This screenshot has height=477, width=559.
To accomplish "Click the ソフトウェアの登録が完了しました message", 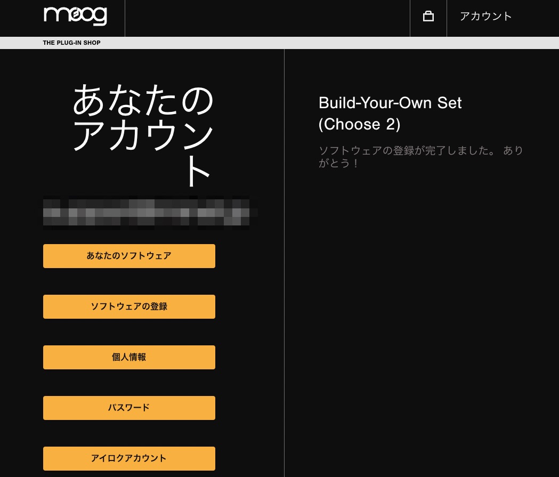I will 420,157.
